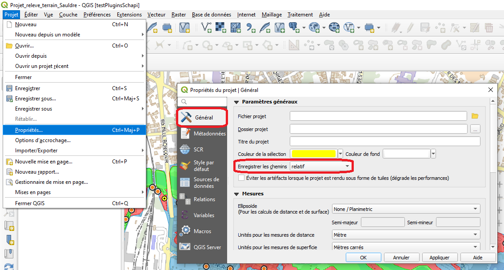Screen dimensions: 504x270
Task: Click the Appliquer button
Action: [440, 258]
